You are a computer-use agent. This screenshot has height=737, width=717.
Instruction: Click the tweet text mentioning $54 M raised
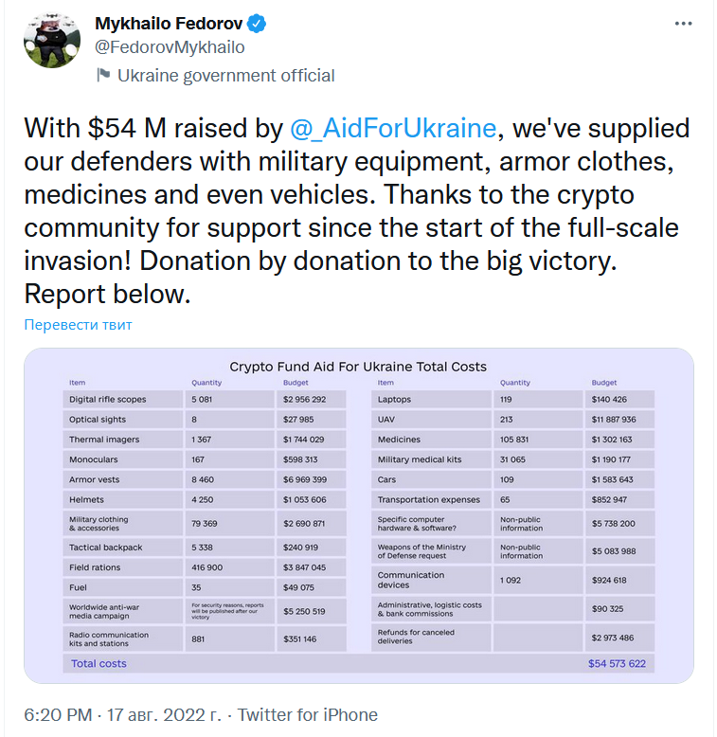pyautogui.click(x=350, y=210)
